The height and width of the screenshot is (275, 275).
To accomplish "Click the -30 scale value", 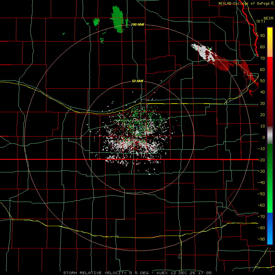I will point(261,171).
